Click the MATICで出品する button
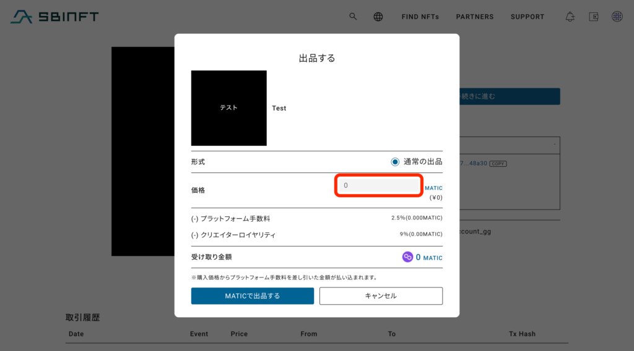 (x=253, y=296)
